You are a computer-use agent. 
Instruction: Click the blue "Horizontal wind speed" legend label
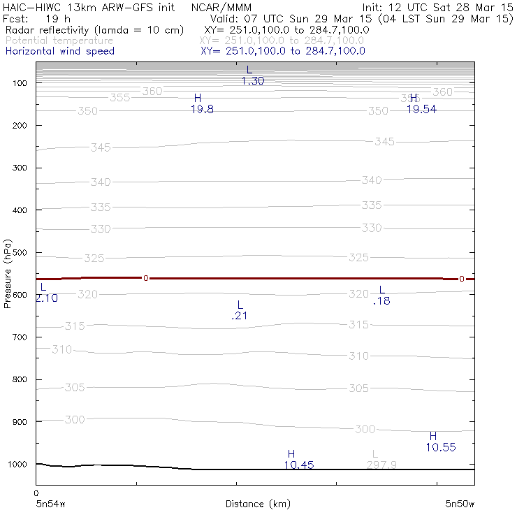tap(60, 51)
